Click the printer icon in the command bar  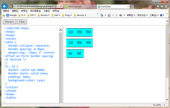(x=121, y=15)
